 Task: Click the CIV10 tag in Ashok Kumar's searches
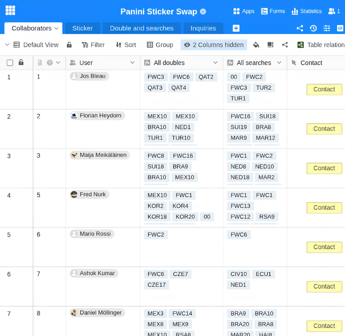(x=239, y=274)
